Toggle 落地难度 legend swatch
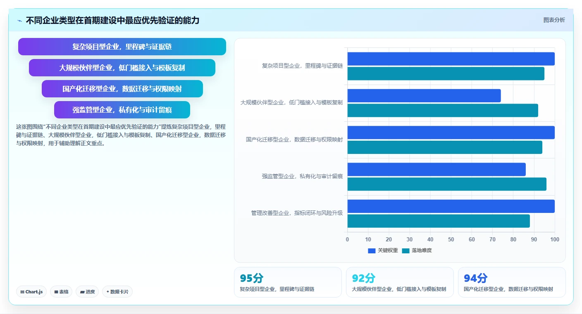Screen dimensions: 582x314 (405, 251)
